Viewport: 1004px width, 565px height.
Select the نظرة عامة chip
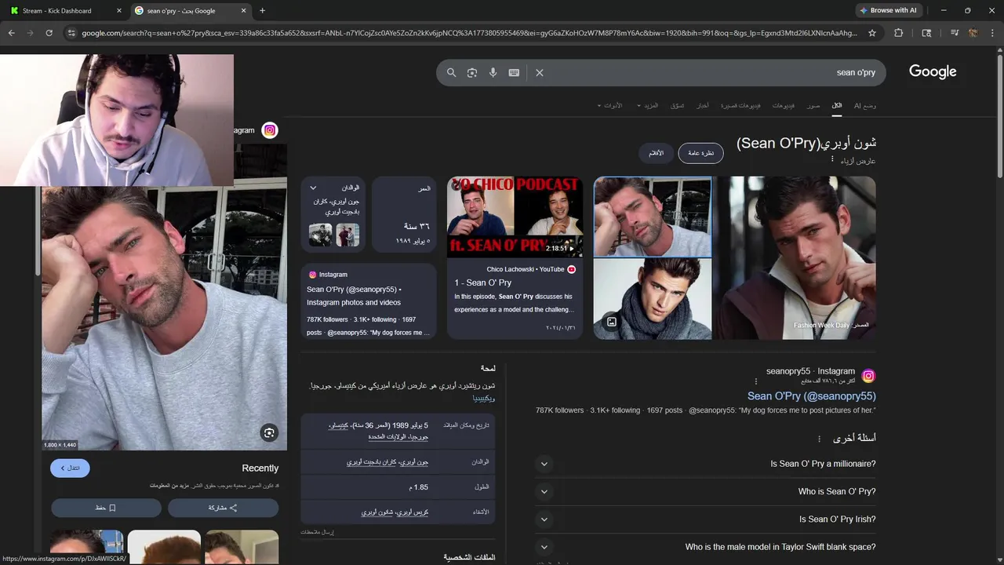click(700, 153)
